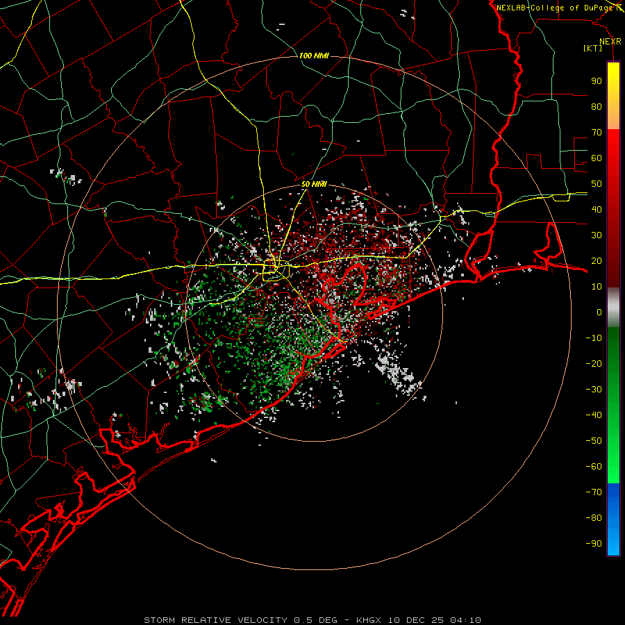Screen dimensions: 625x625
Task: Click the positive 50 knot scale label
Action: pyautogui.click(x=597, y=184)
